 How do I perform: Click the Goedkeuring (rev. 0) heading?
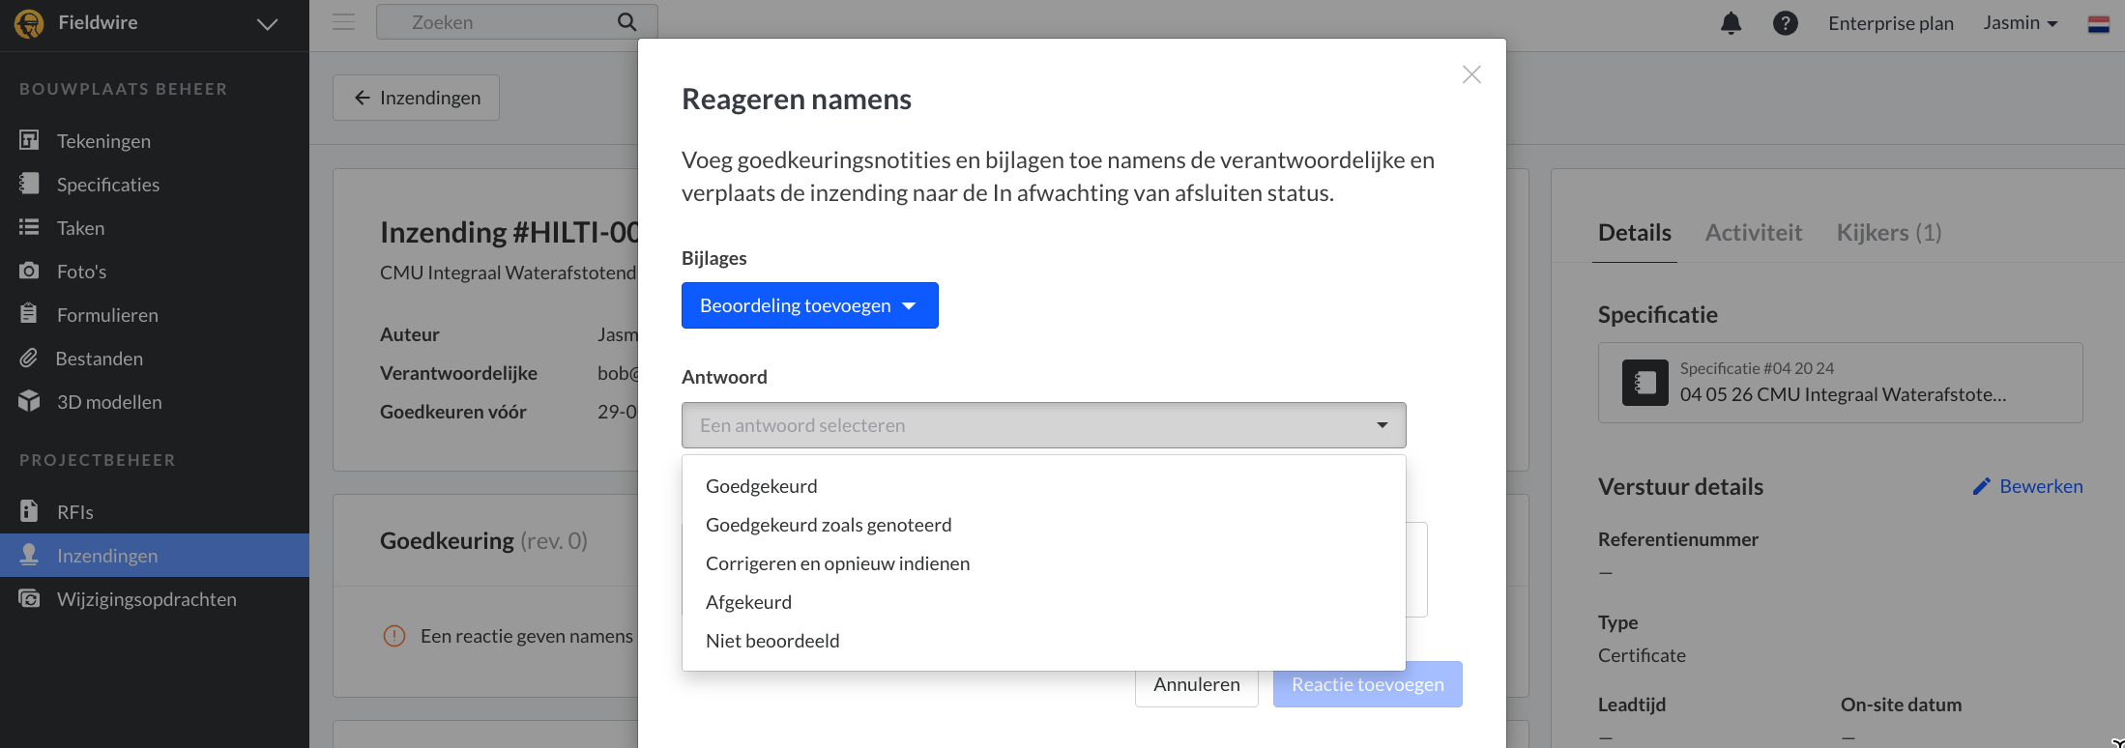pos(483,540)
